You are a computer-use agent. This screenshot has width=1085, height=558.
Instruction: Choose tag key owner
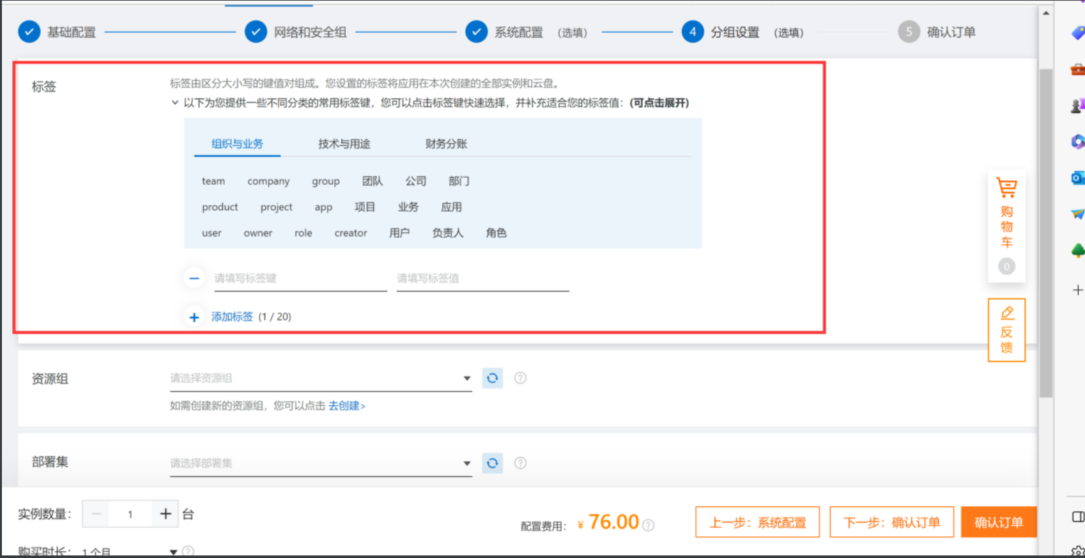point(258,233)
